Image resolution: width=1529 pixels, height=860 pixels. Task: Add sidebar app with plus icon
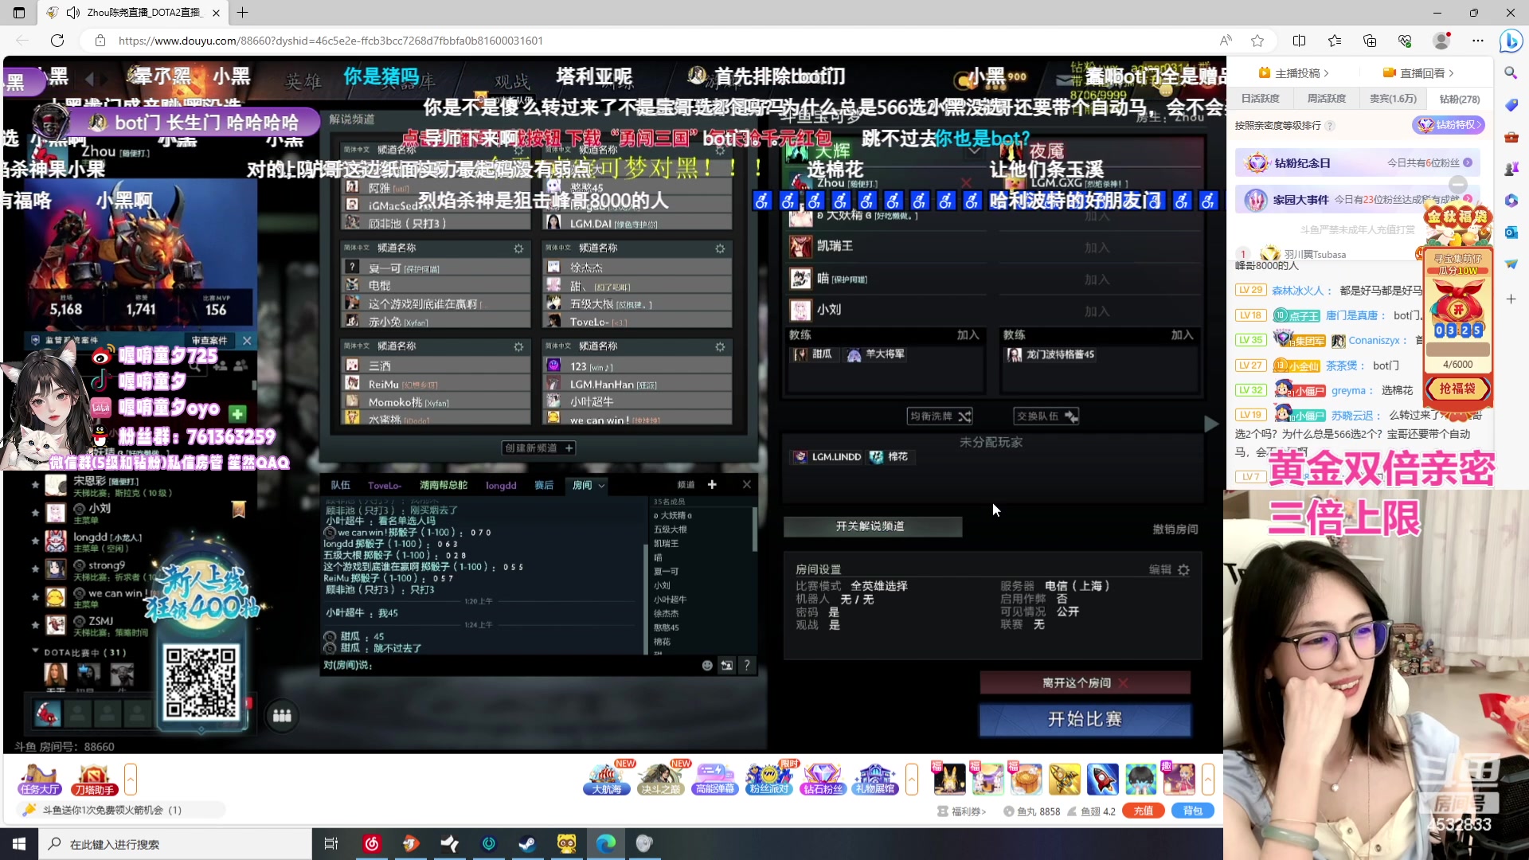[1511, 299]
